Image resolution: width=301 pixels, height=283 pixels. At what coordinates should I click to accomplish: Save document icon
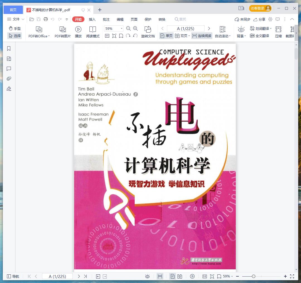click(x=38, y=19)
